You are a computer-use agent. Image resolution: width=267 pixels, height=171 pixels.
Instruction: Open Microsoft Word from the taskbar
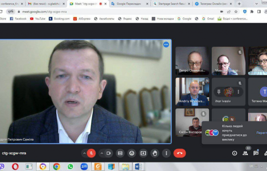coord(138,166)
